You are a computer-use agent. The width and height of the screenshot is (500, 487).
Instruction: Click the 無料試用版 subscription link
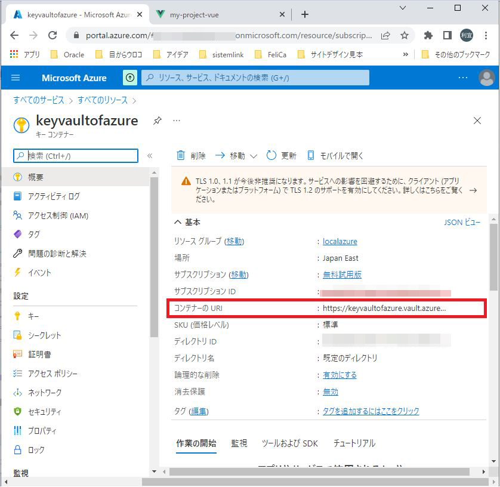coord(342,275)
